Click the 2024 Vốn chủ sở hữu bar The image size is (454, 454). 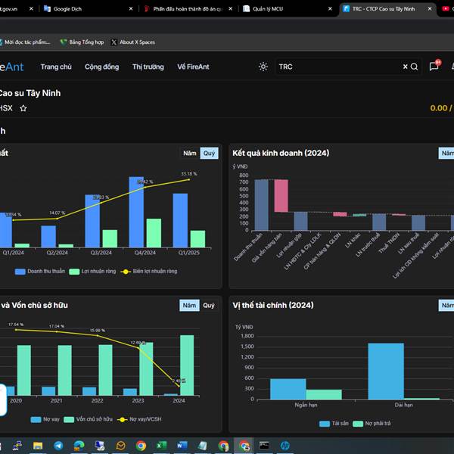pyautogui.click(x=187, y=365)
